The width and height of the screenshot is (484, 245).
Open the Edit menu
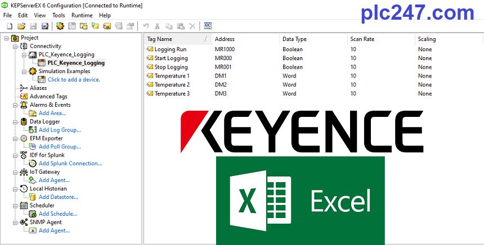[x=23, y=15]
